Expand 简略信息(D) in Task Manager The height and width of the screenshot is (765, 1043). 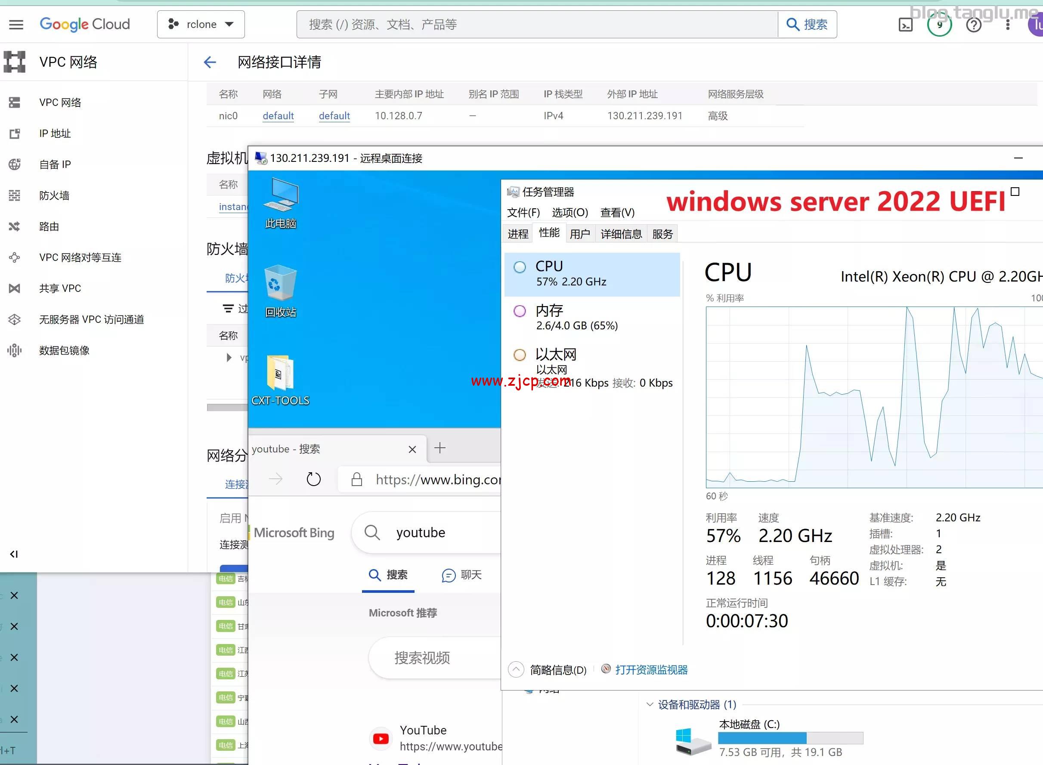pos(516,669)
